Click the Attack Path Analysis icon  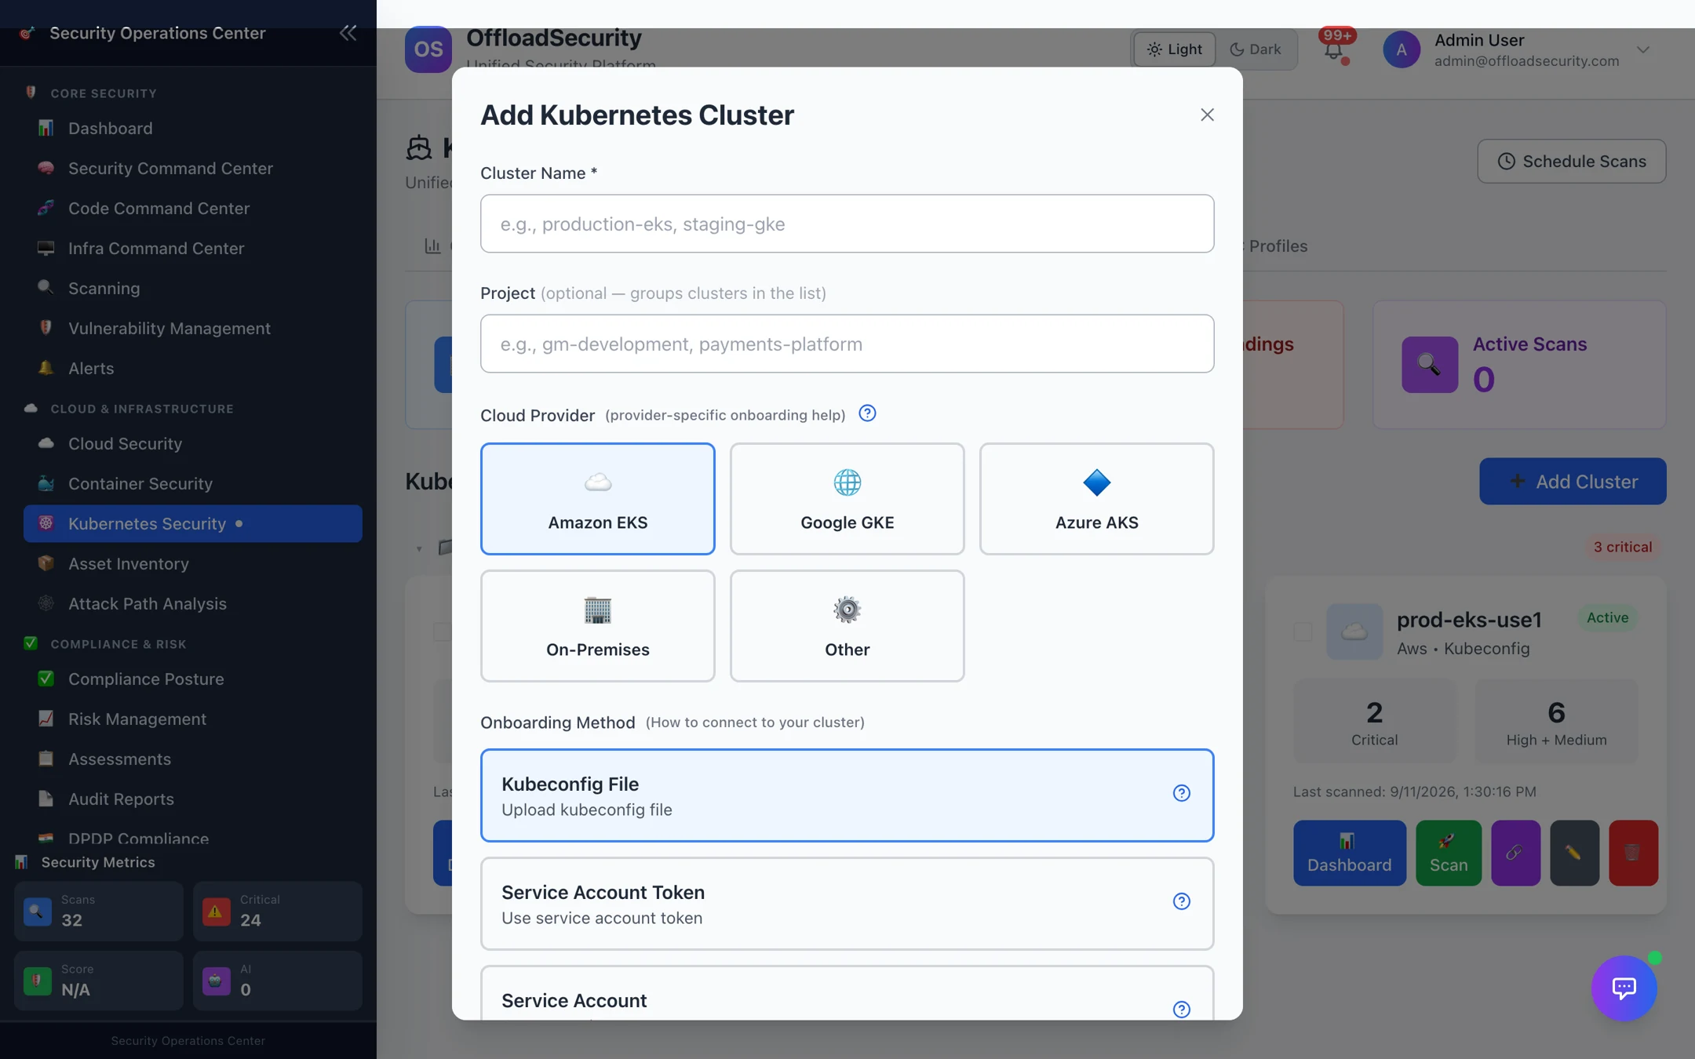tap(46, 603)
